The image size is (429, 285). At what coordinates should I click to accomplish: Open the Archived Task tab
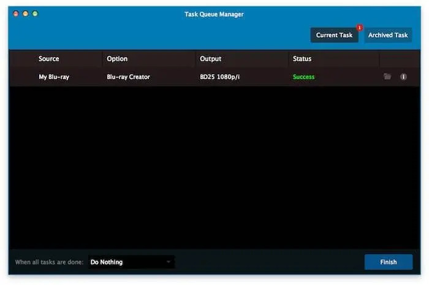[388, 35]
